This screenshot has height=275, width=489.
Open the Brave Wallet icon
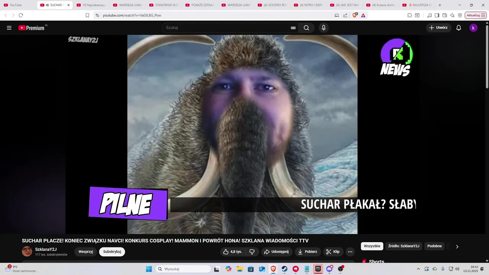pos(445,15)
